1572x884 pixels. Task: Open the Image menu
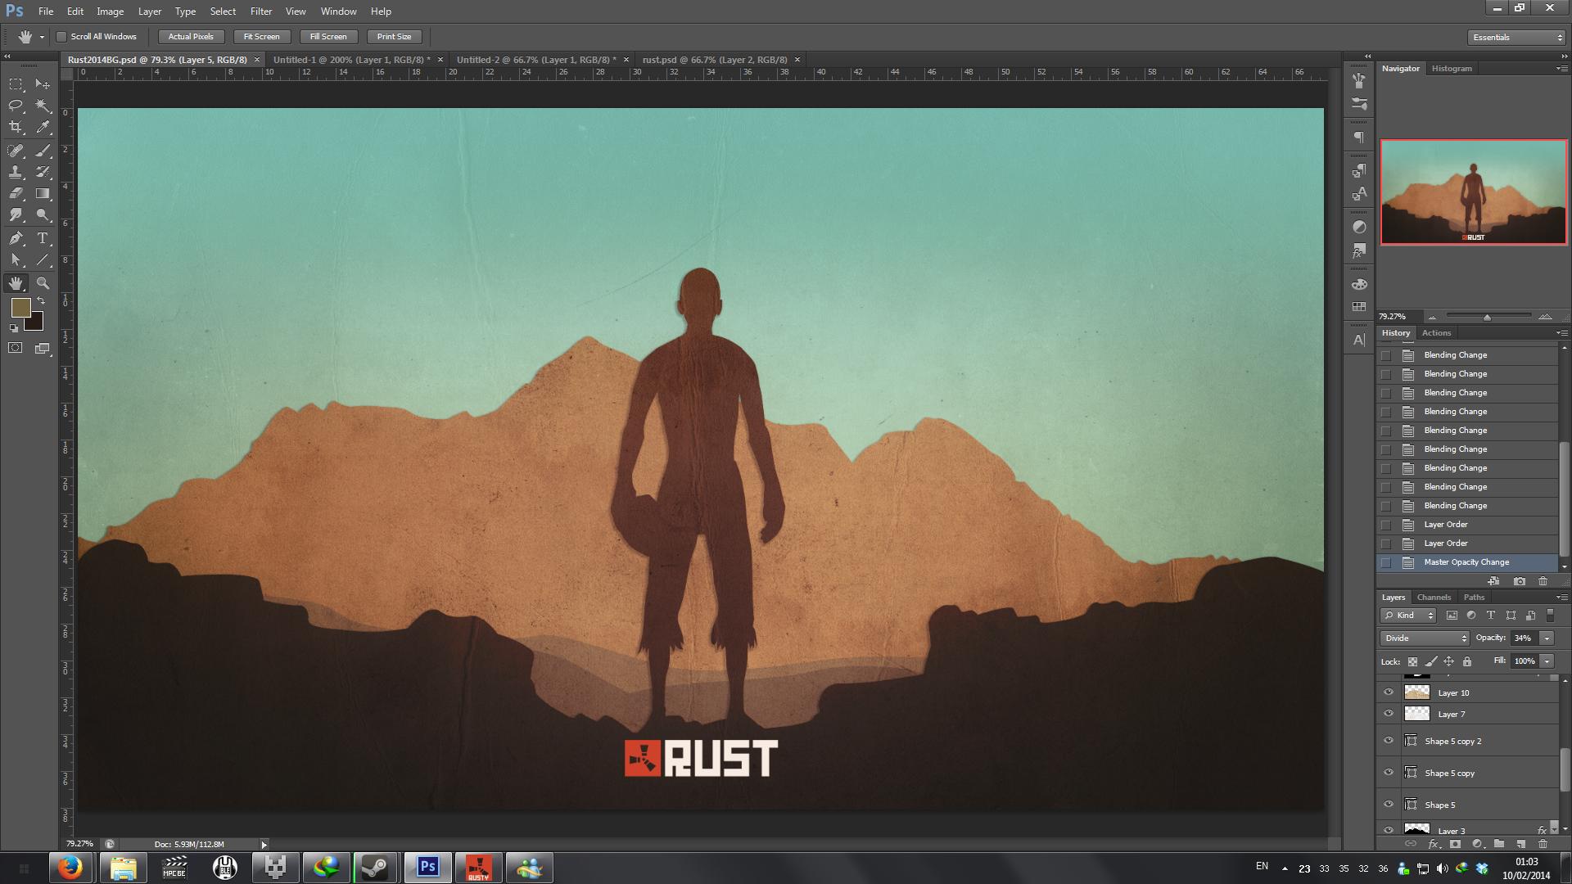click(x=110, y=11)
